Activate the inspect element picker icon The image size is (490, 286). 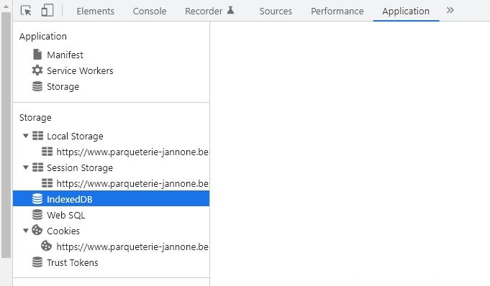click(26, 11)
